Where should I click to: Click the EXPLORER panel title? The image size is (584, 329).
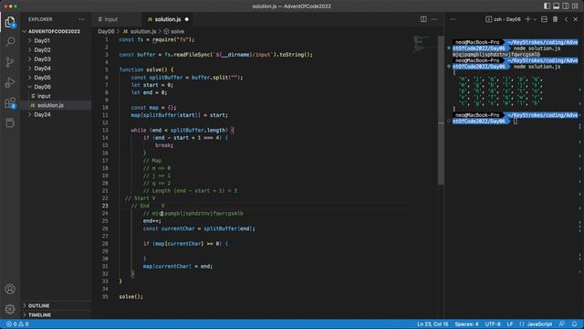pos(40,19)
